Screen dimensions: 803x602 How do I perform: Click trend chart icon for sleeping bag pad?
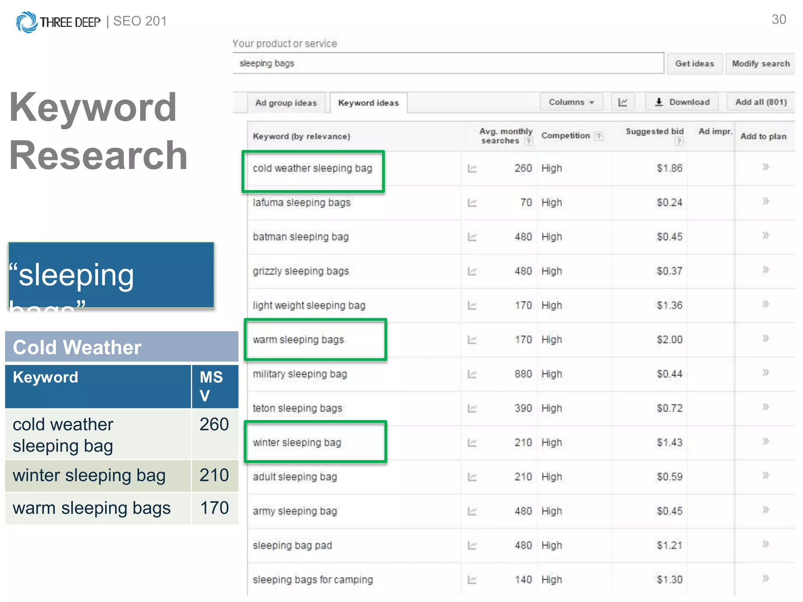pyautogui.click(x=472, y=546)
